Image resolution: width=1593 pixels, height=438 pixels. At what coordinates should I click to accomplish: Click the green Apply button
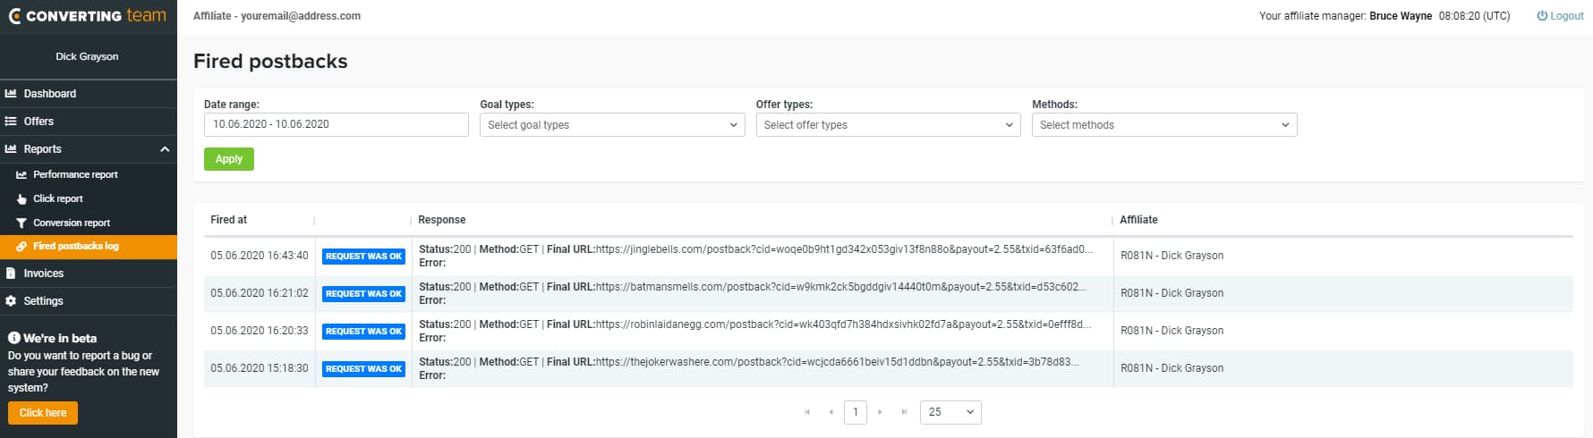pos(229,159)
